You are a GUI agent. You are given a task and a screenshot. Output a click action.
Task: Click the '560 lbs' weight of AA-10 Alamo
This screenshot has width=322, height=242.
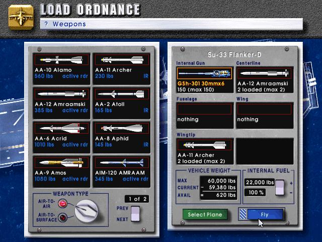[44, 76]
